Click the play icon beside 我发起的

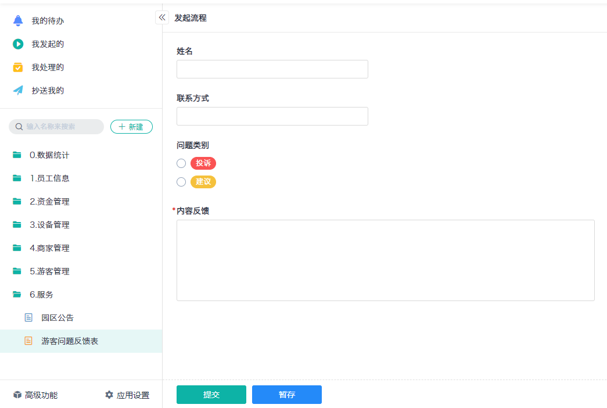[x=18, y=44]
